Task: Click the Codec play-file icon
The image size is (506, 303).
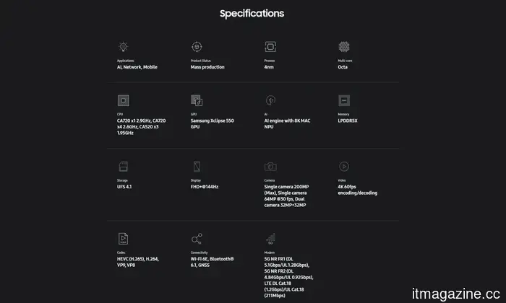Action: [123, 239]
